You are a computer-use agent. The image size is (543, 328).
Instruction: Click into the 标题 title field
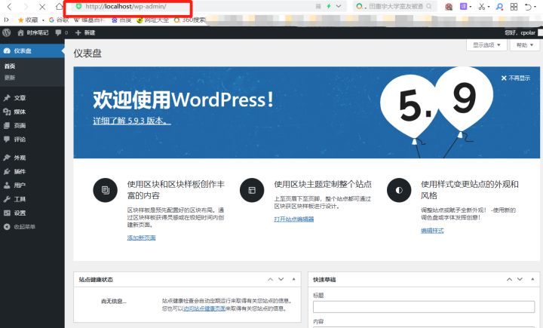click(424, 307)
